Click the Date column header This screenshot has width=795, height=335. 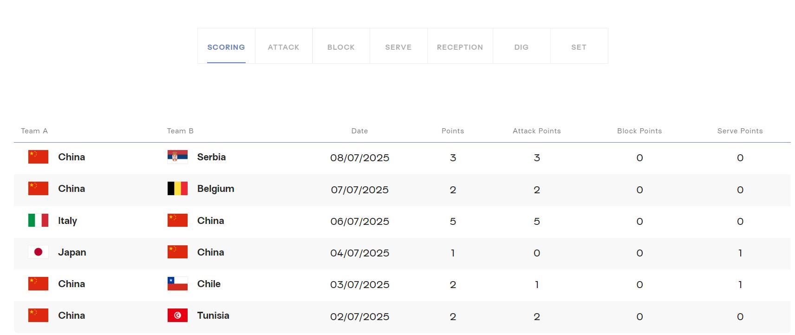(x=359, y=131)
